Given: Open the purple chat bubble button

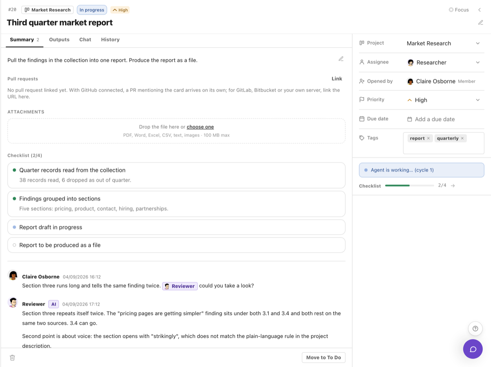Looking at the screenshot, I should (473, 349).
